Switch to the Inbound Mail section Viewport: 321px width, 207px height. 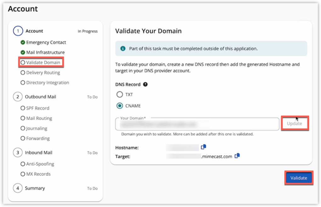[x=39, y=153]
